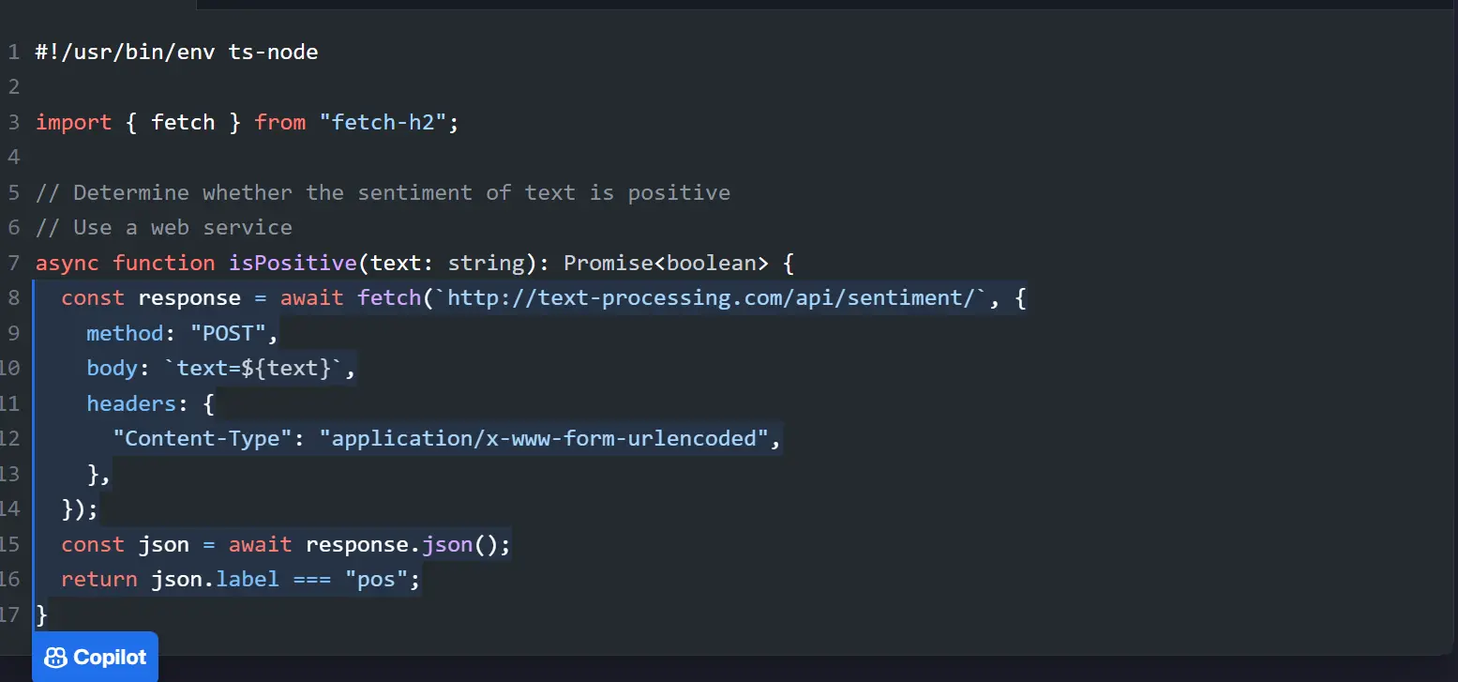Image resolution: width=1458 pixels, height=682 pixels.
Task: Click line number 3 in the gutter
Action: [x=13, y=122]
